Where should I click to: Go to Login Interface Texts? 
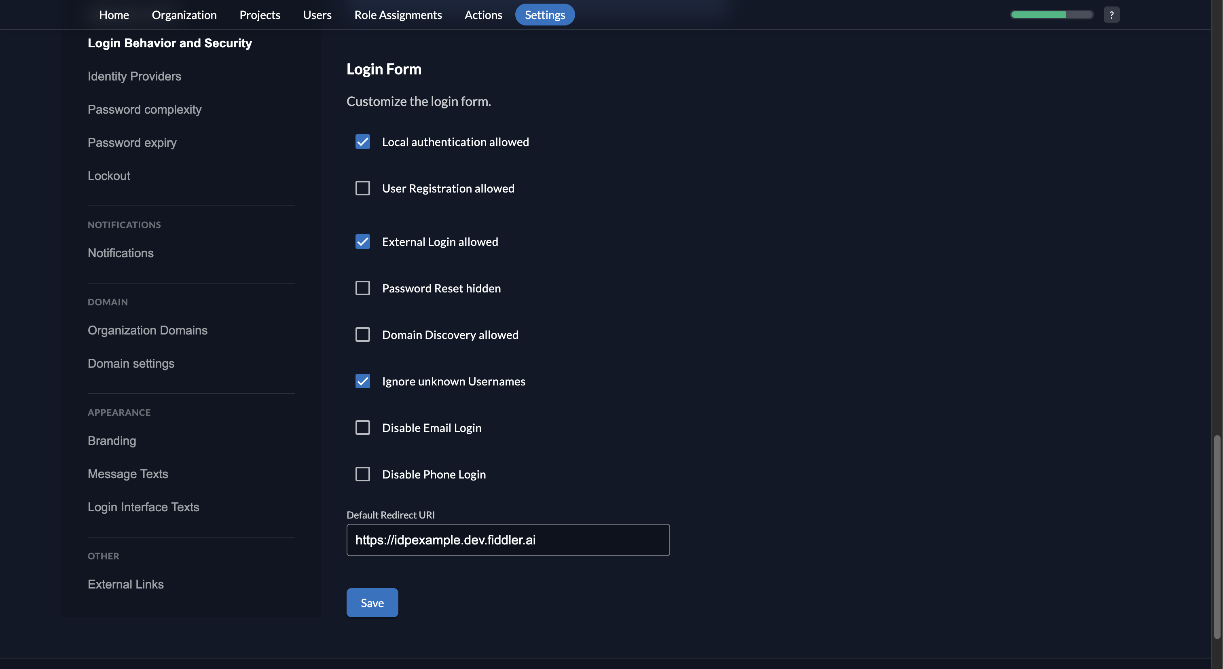pos(144,507)
